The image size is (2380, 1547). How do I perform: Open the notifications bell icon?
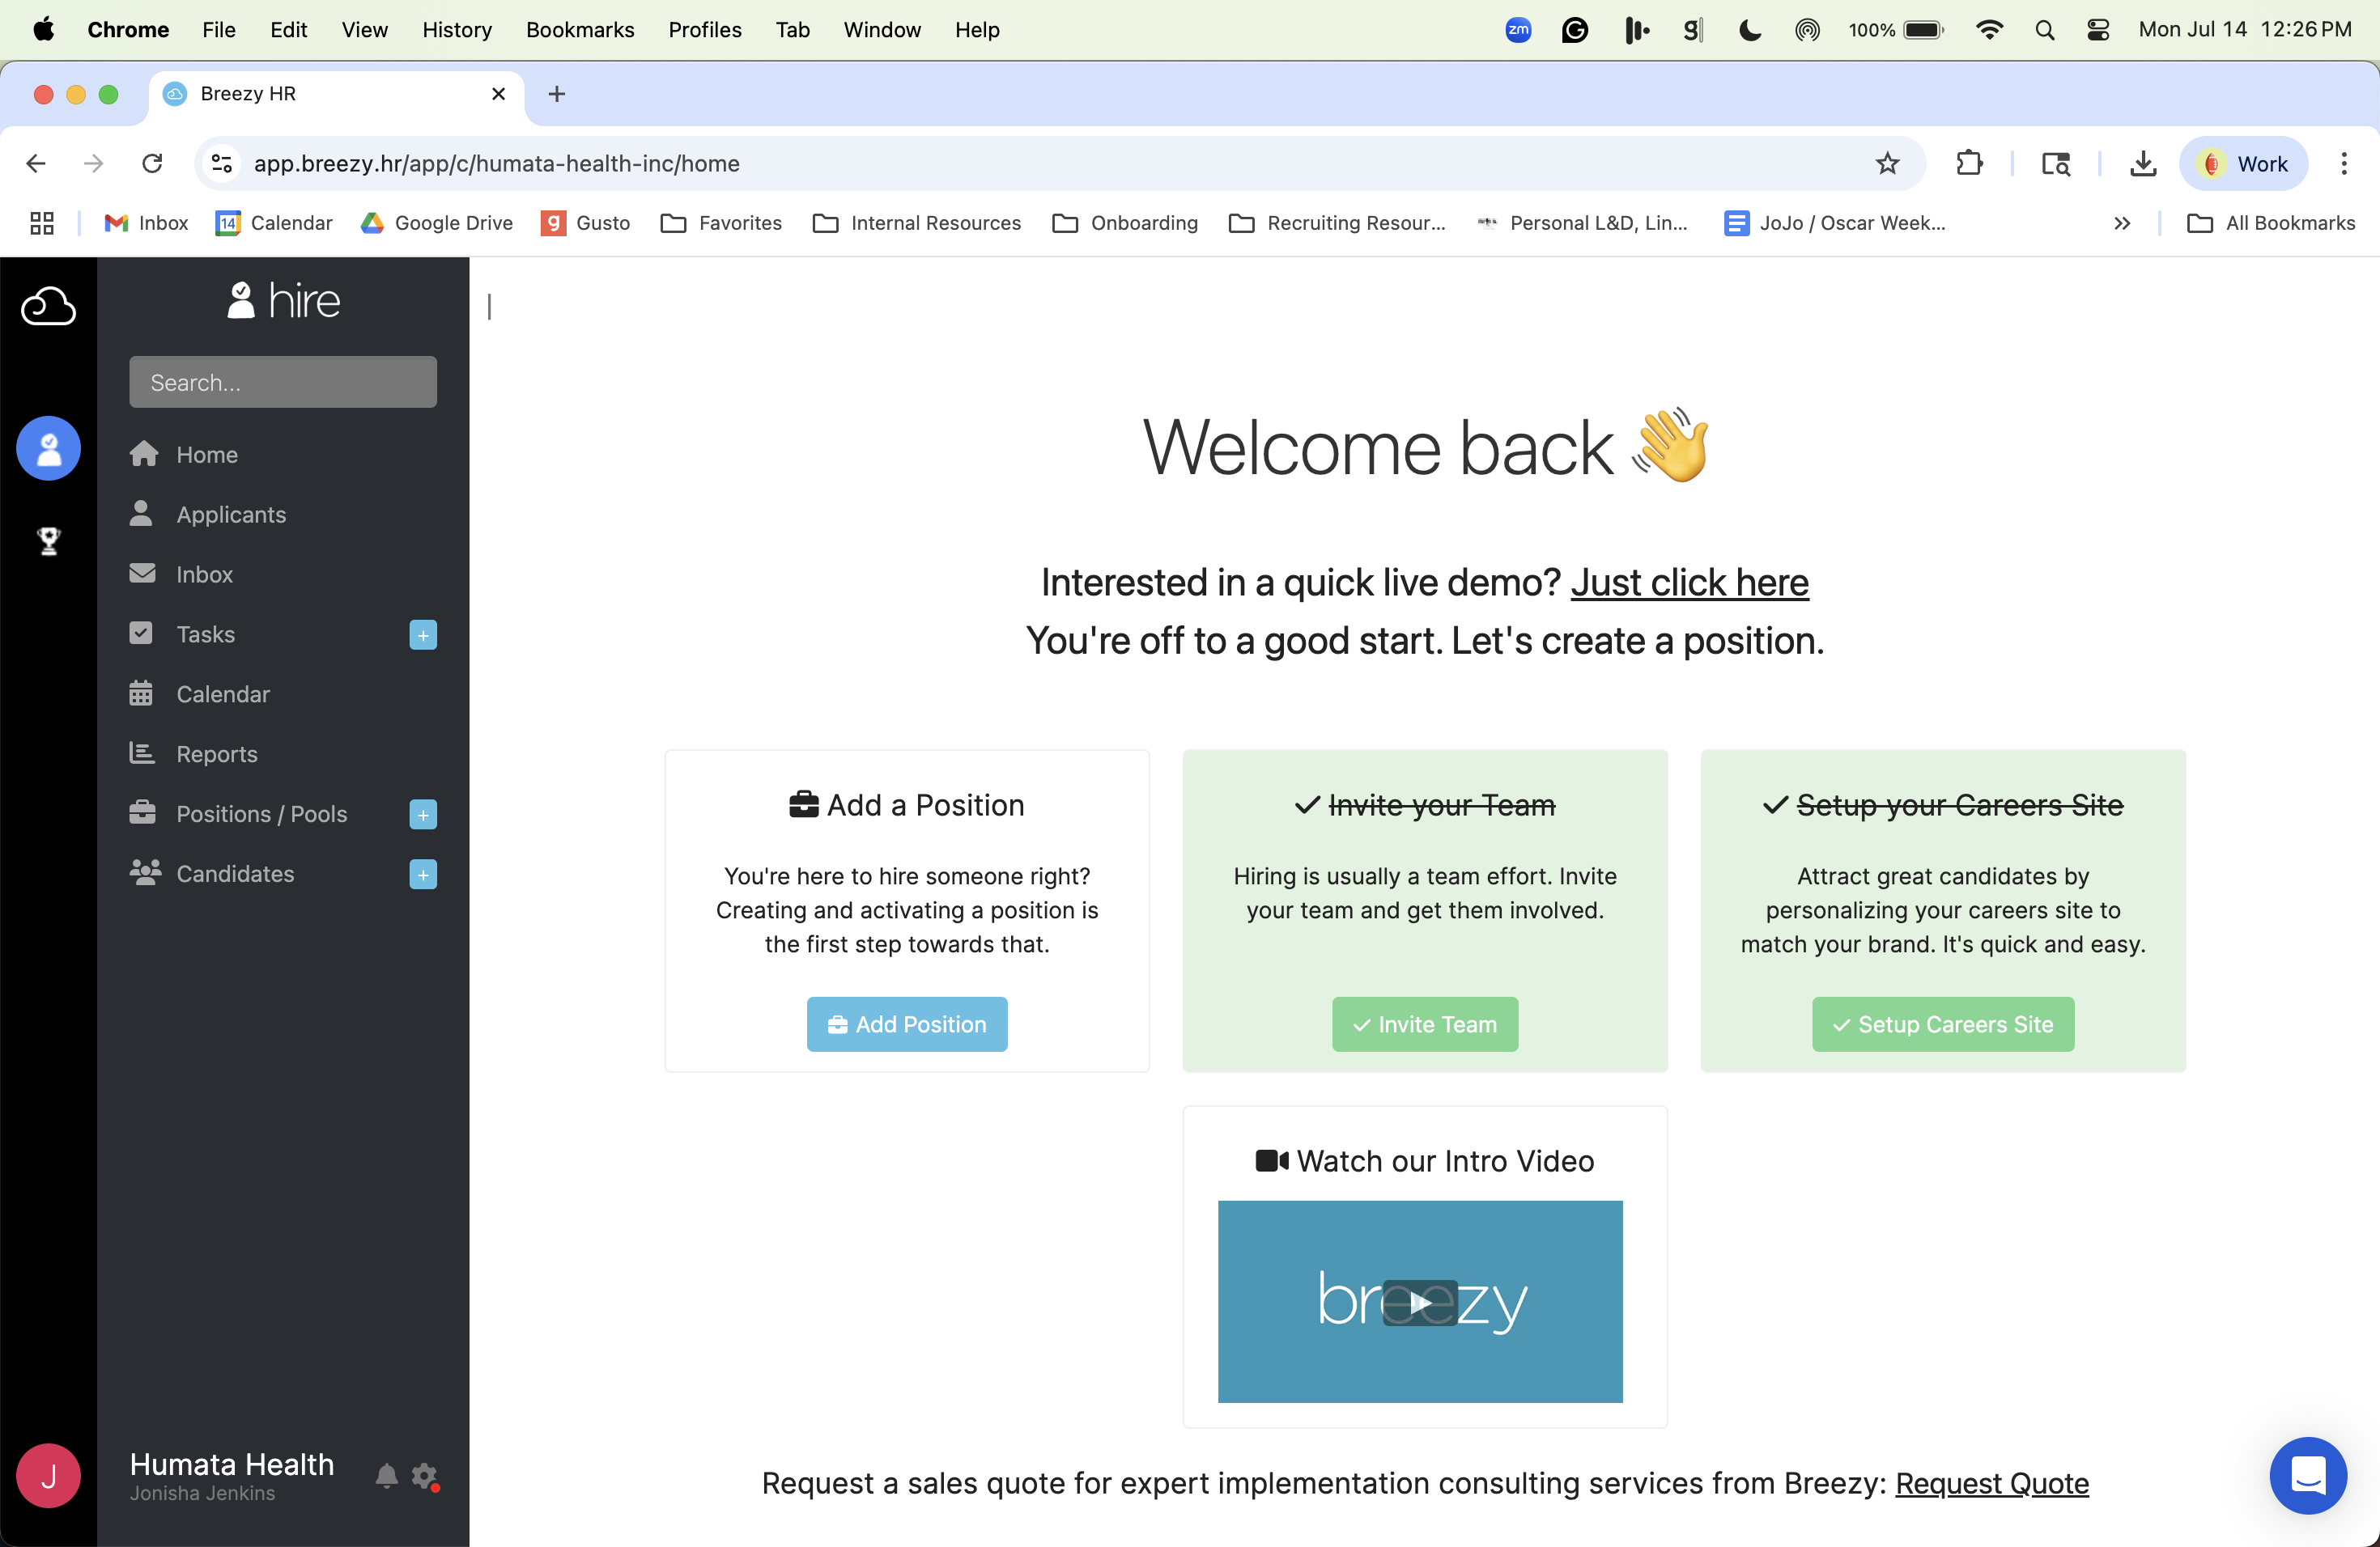tap(387, 1476)
